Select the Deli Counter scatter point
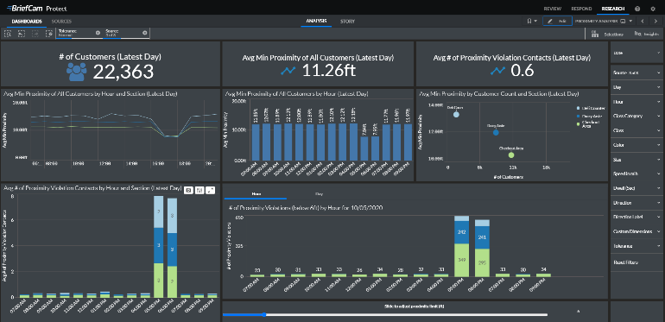The height and width of the screenshot is (322, 665). pyautogui.click(x=456, y=114)
